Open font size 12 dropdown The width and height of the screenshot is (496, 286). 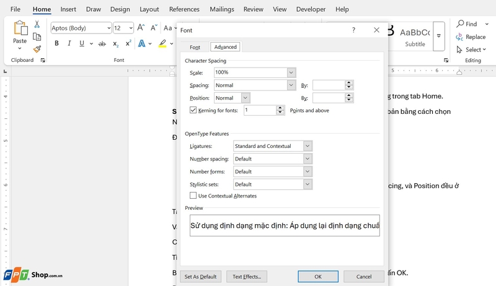coord(131,28)
